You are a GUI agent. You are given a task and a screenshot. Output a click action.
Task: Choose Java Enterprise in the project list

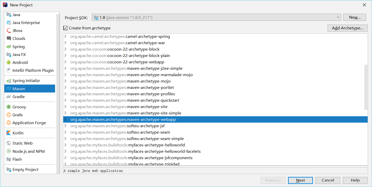coord(26,22)
